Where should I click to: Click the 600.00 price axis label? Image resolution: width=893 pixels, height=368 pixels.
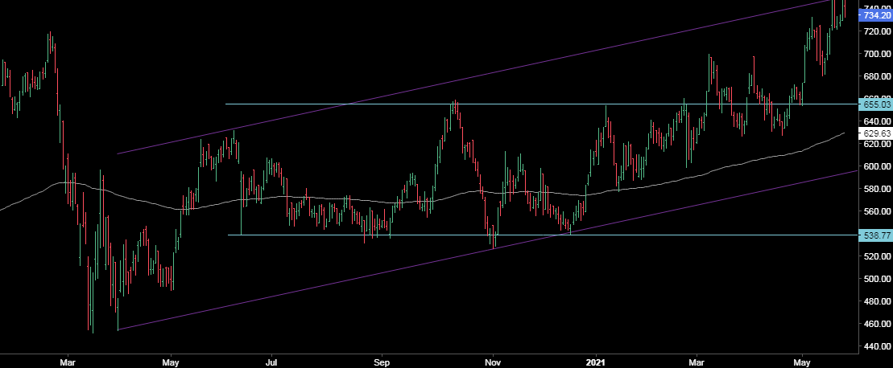coord(877,166)
